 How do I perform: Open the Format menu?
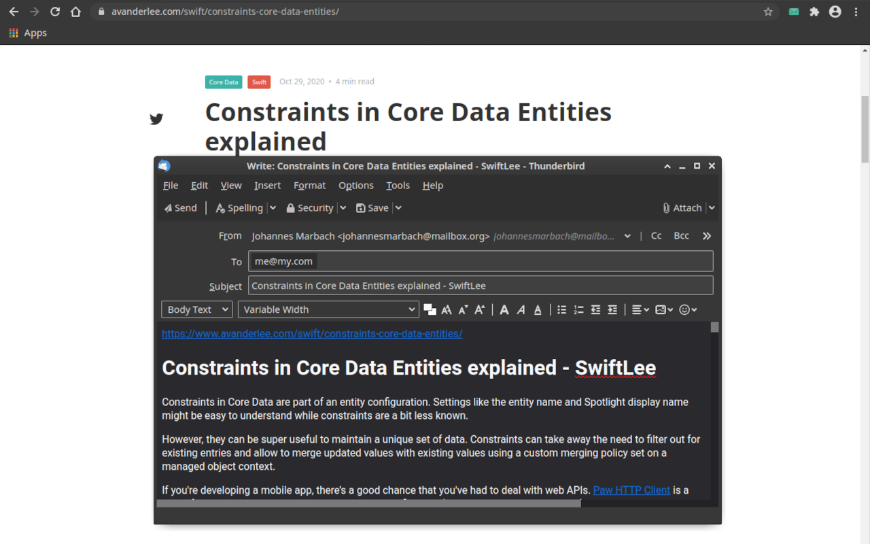pos(309,185)
